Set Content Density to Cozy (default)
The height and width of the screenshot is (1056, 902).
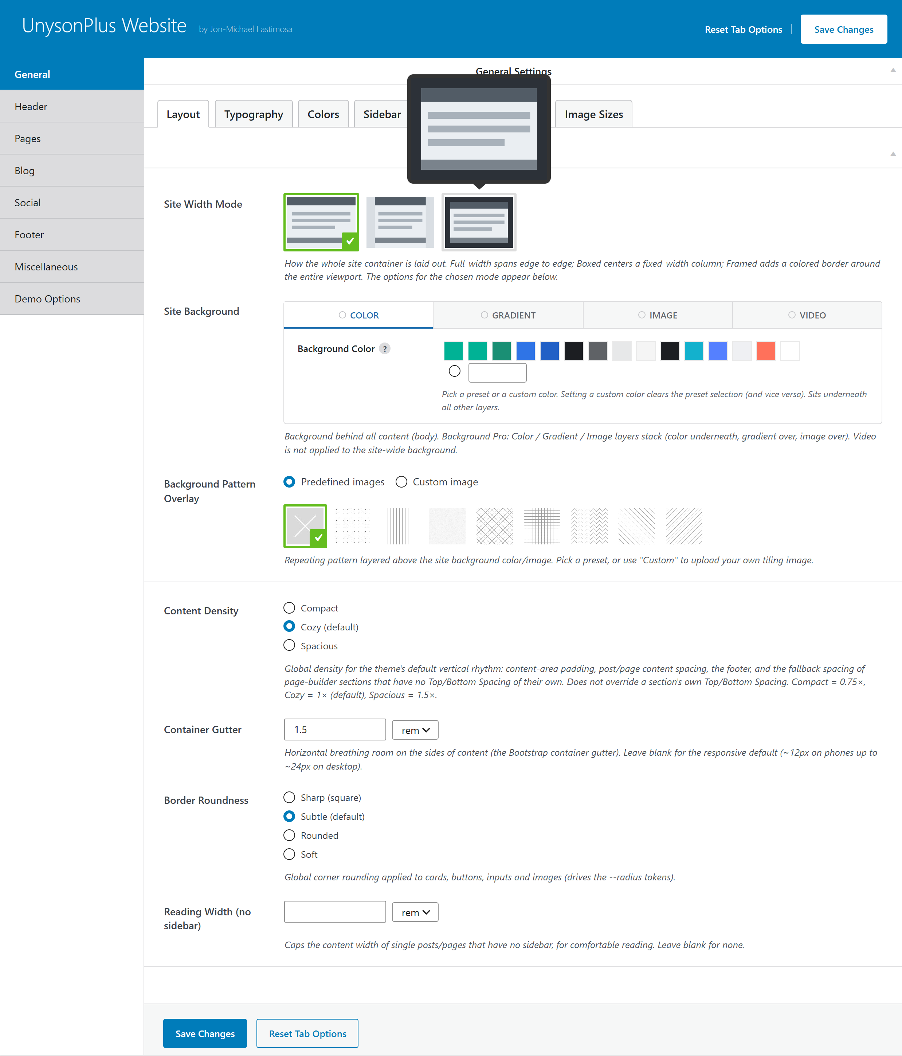tap(290, 626)
